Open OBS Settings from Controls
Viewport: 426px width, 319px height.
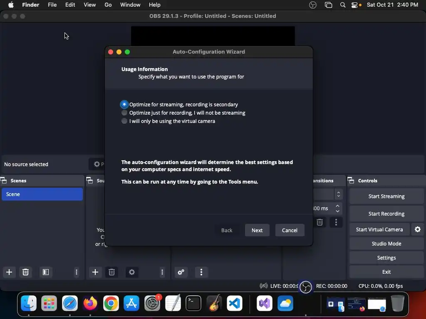point(386,258)
